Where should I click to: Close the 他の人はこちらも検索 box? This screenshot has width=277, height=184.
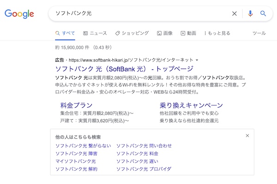point(247,136)
